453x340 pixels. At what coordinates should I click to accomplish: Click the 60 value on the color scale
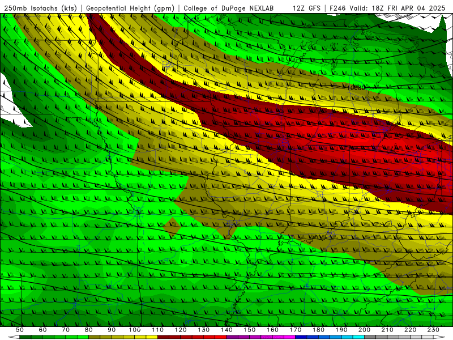click(42, 330)
